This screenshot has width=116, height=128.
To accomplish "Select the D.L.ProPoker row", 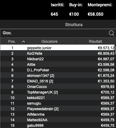I will pos(57,70).
